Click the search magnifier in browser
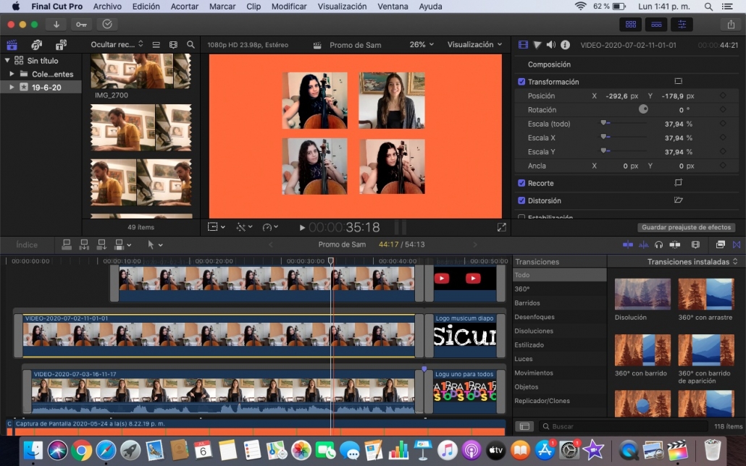This screenshot has height=466, width=746. tap(190, 45)
